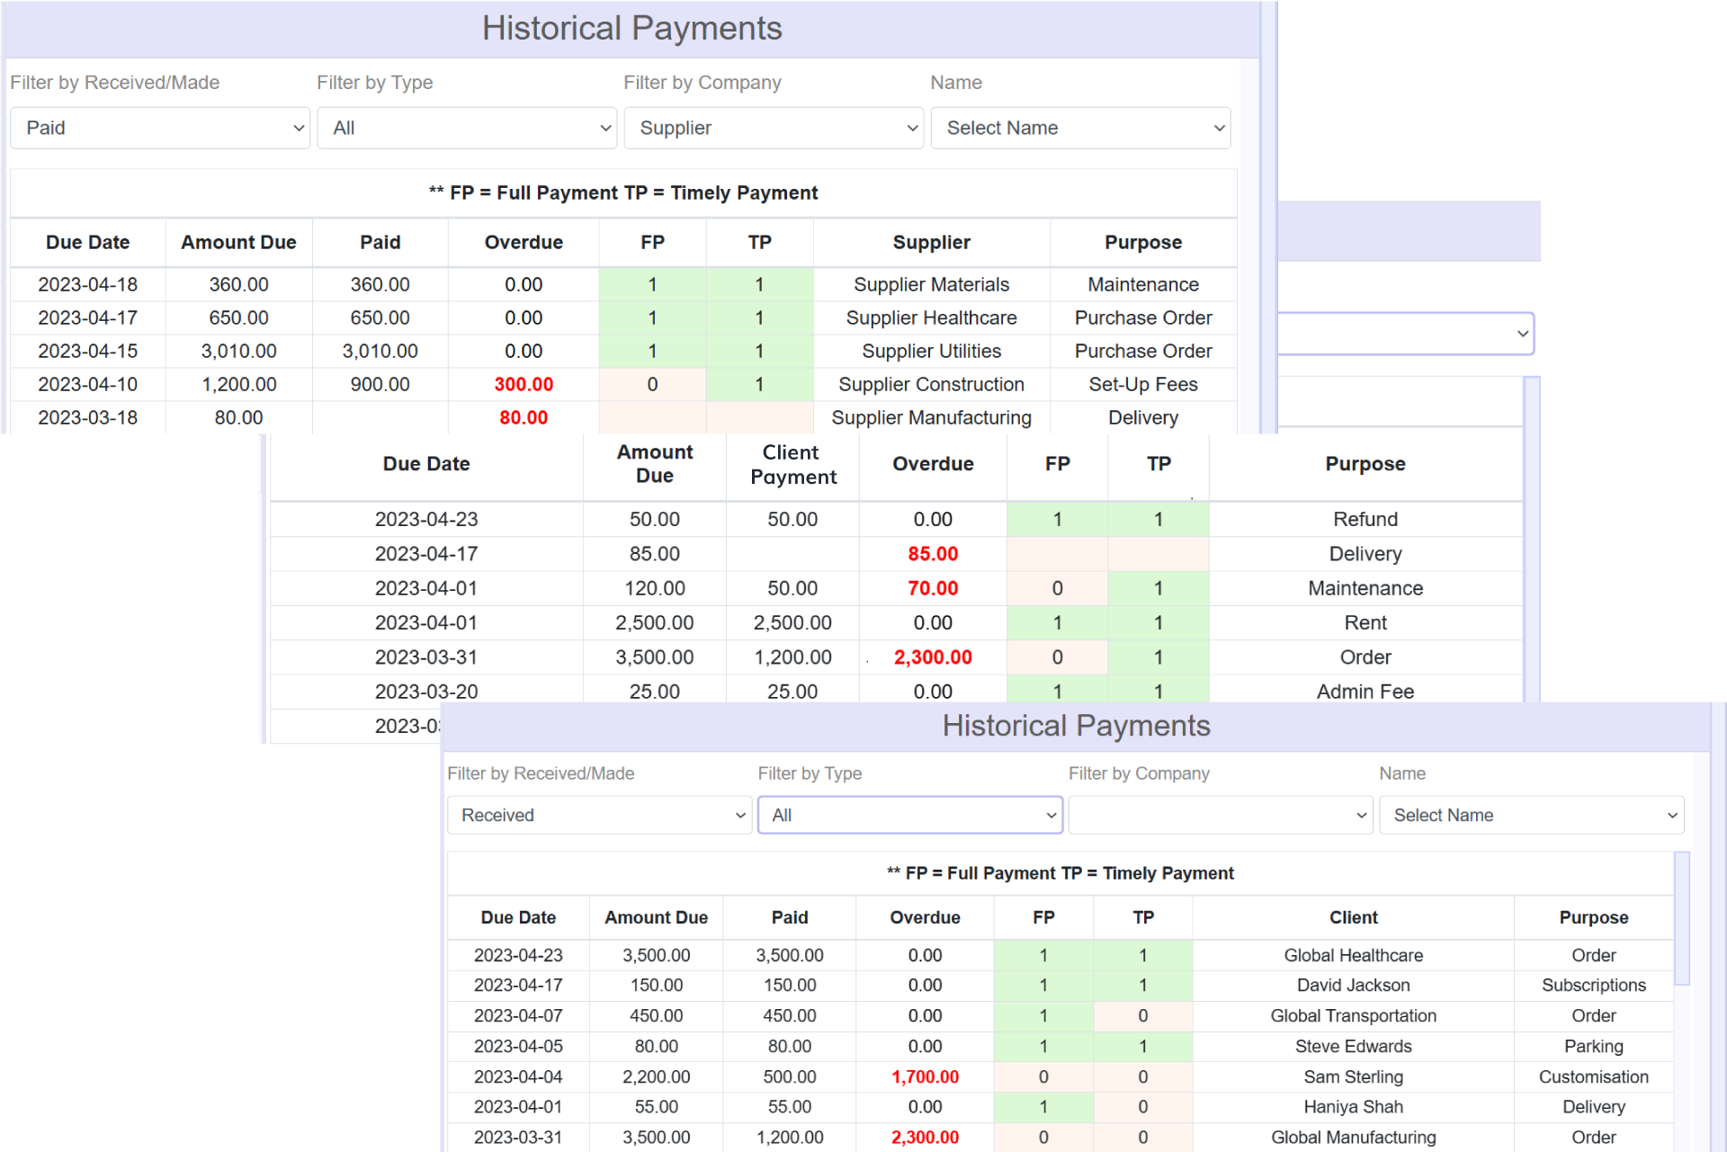Screen dimensions: 1727x1152
Task: Expand the bottom Filter by Type dropdown
Action: click(909, 815)
